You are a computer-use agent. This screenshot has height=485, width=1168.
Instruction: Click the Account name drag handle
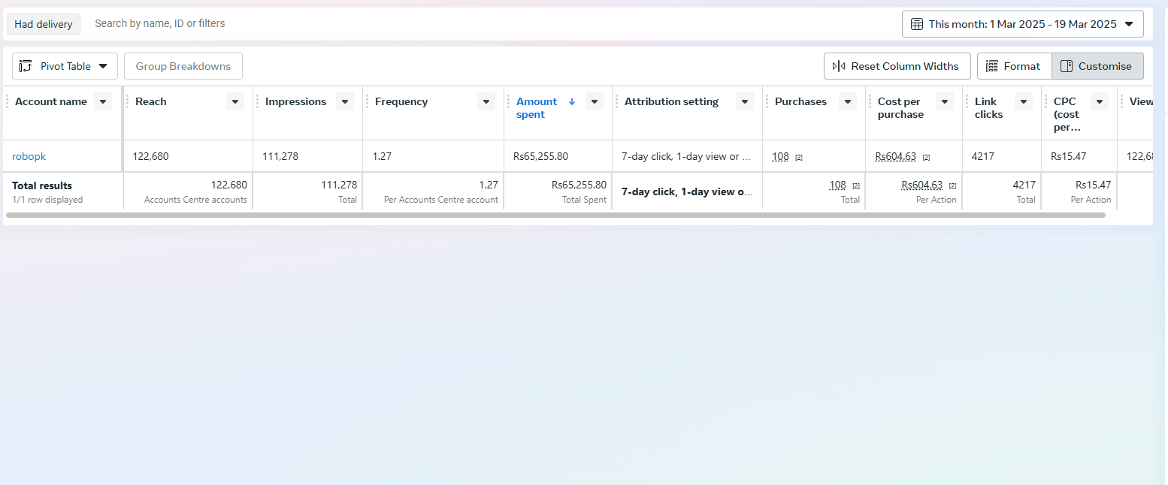pos(7,101)
